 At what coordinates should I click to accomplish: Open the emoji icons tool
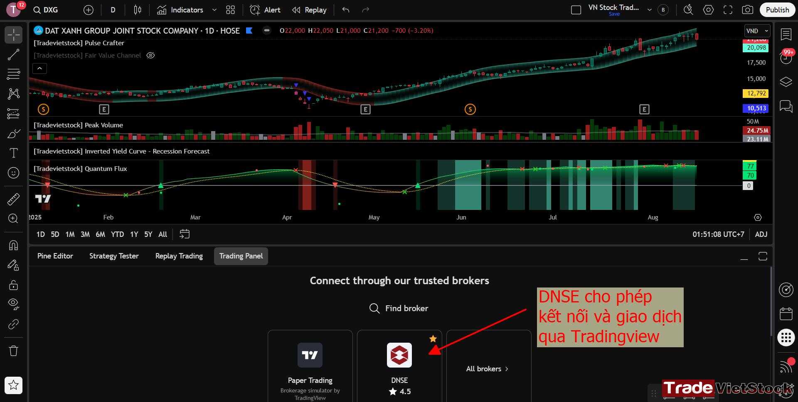click(13, 173)
